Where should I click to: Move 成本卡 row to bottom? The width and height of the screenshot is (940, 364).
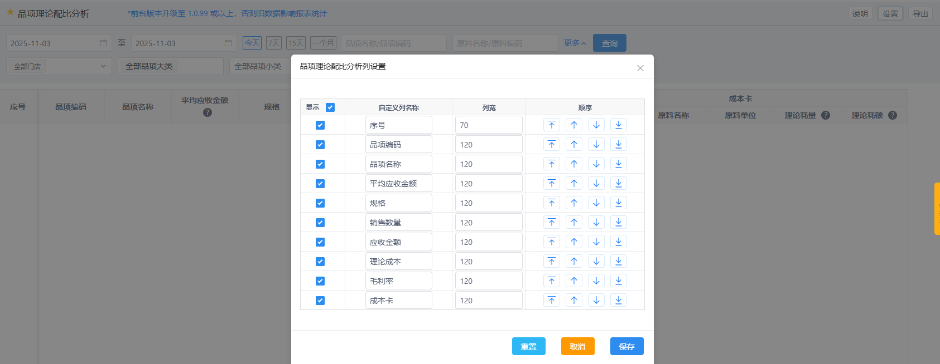[619, 301]
